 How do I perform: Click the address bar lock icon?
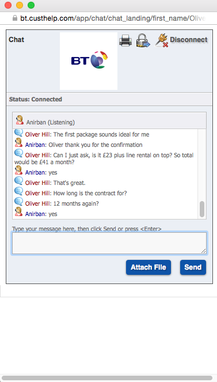tap(15, 18)
